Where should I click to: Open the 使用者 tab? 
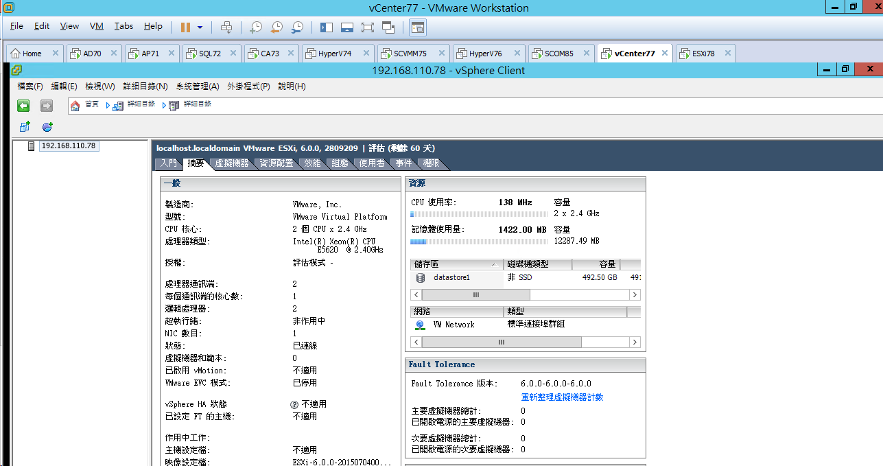point(372,163)
